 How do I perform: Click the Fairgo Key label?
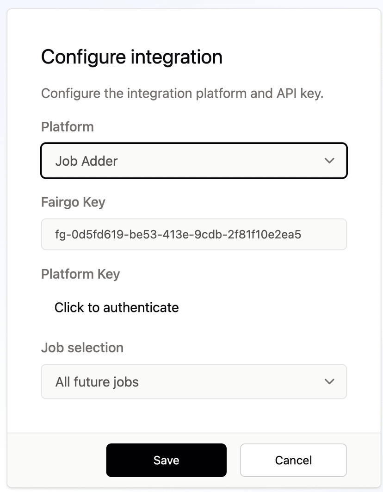click(x=73, y=202)
